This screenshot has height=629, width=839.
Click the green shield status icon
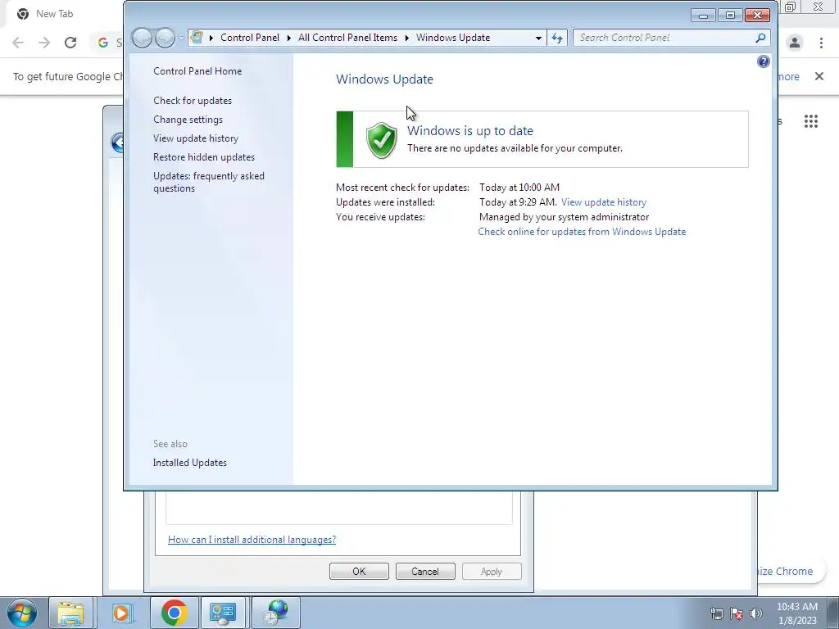[x=382, y=140]
